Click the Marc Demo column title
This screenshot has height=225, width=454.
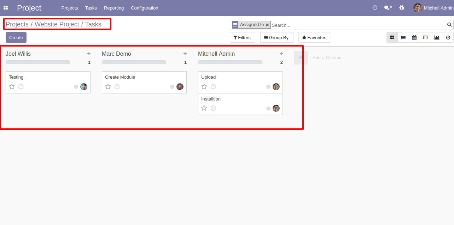[116, 54]
